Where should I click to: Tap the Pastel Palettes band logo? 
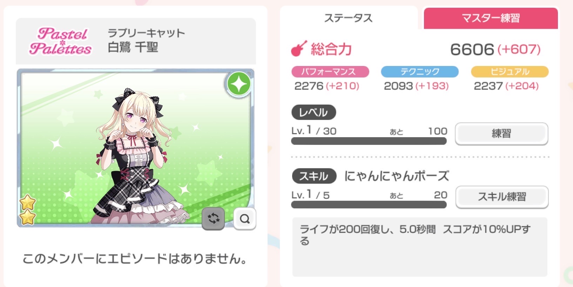[x=61, y=41]
